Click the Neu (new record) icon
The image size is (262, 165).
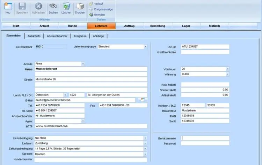(8, 7)
